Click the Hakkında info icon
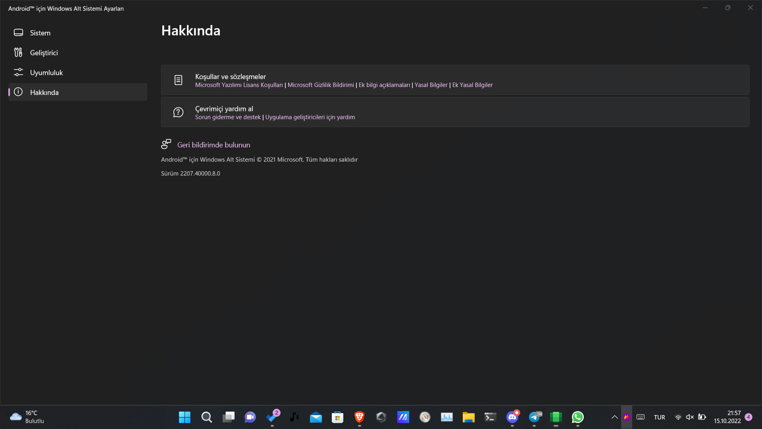Image resolution: width=762 pixels, height=429 pixels. click(x=18, y=92)
